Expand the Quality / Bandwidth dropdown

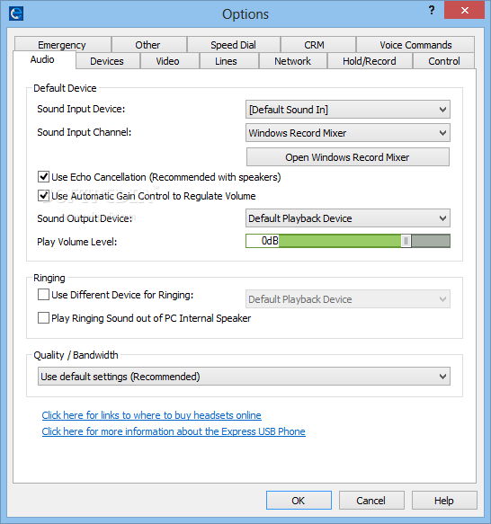[244, 377]
